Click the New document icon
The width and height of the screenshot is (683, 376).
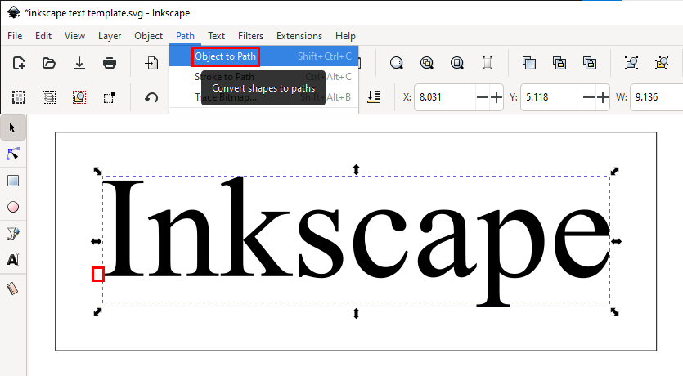(x=19, y=63)
